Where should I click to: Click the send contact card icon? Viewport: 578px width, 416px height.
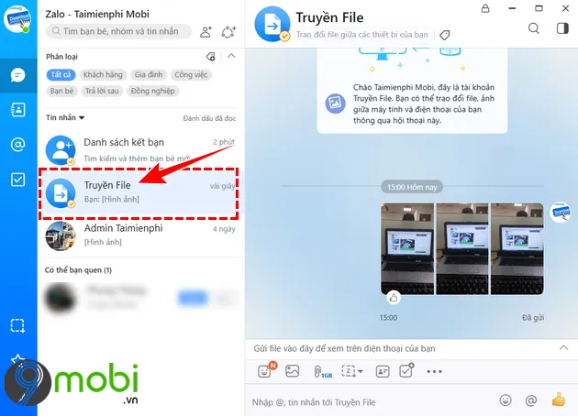click(x=383, y=371)
